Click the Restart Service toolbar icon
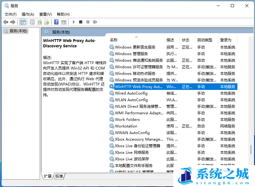255x187 pixels. pyautogui.click(x=95, y=22)
